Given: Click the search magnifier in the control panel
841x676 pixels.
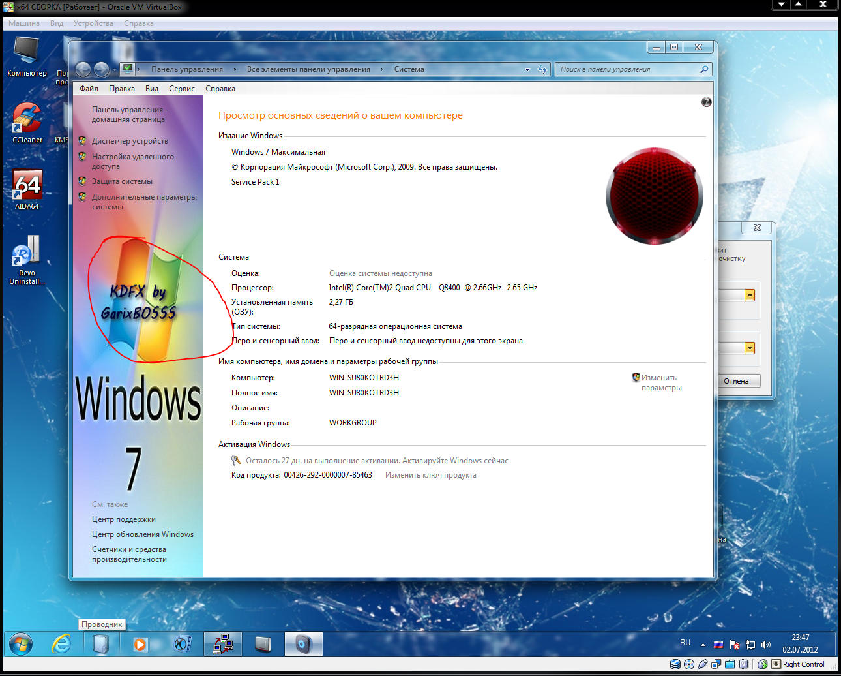Looking at the screenshot, I should tap(704, 69).
